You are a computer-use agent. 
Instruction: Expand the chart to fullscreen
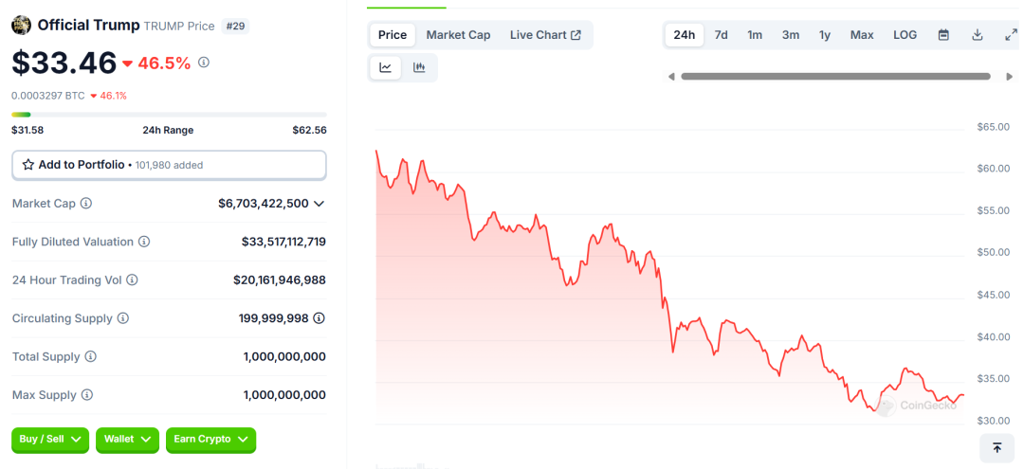point(1011,35)
